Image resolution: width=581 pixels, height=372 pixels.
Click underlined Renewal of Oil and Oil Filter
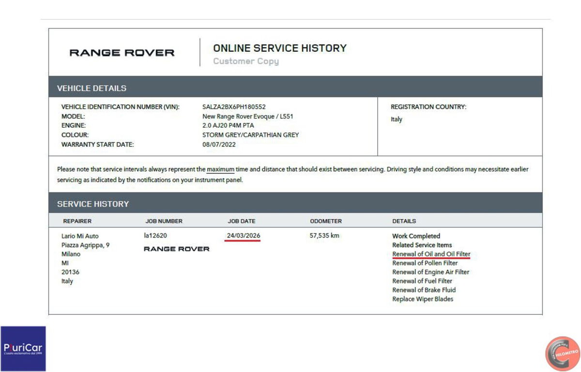click(431, 254)
